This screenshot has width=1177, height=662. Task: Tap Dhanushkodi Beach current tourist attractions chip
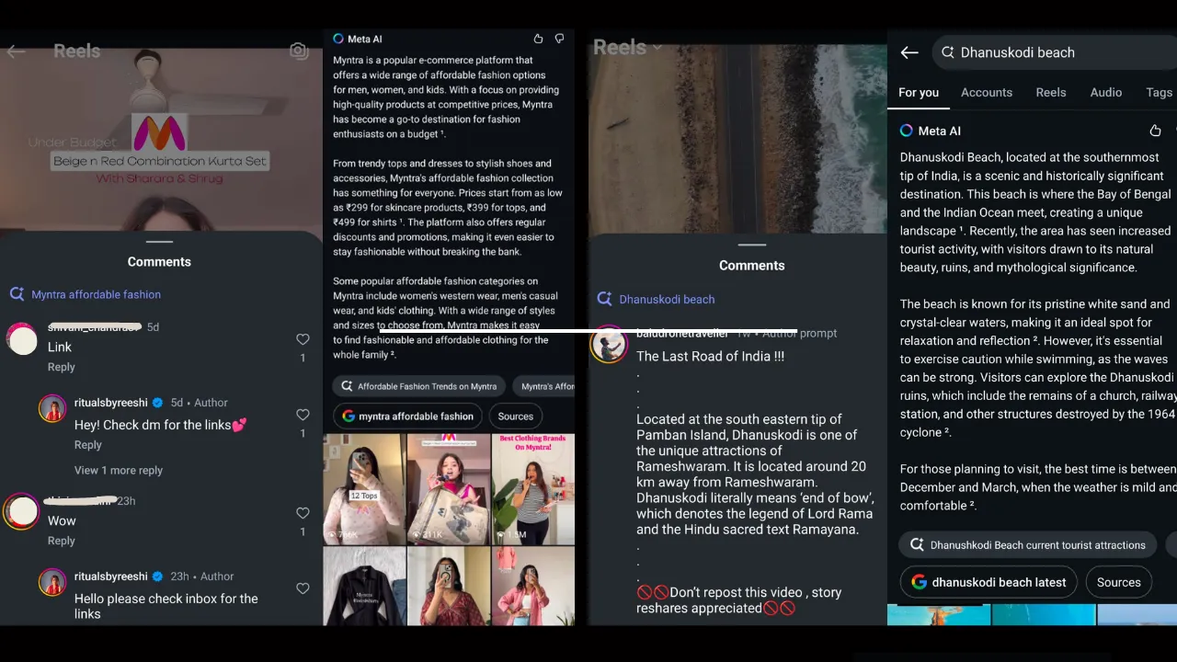tap(1028, 544)
